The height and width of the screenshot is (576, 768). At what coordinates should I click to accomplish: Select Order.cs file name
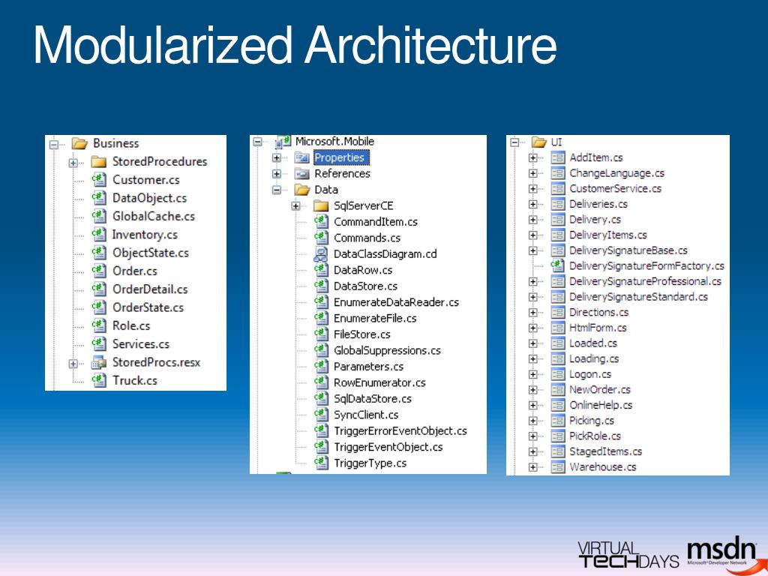click(x=135, y=271)
